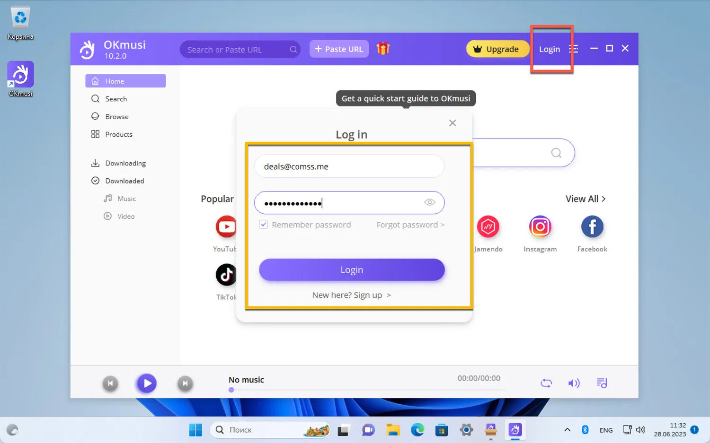Open Settings gear from taskbar
This screenshot has height=443, width=710.
466,430
